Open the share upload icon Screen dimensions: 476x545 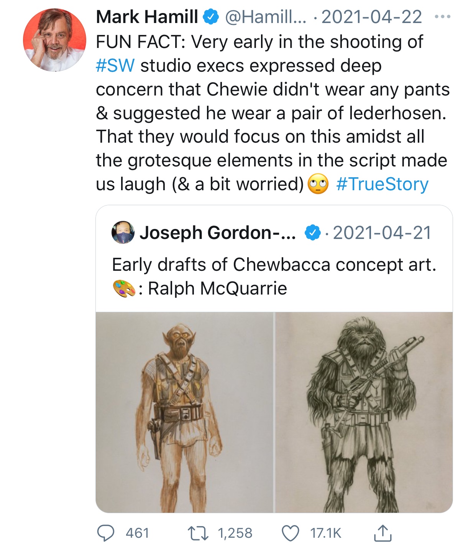(x=382, y=533)
